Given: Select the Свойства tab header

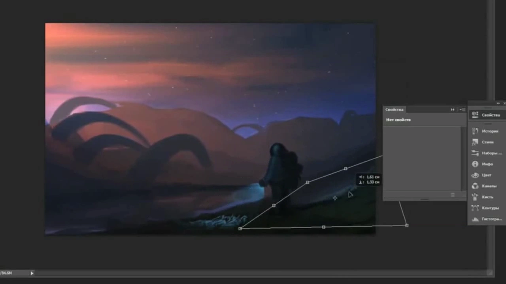Looking at the screenshot, I should pos(394,110).
